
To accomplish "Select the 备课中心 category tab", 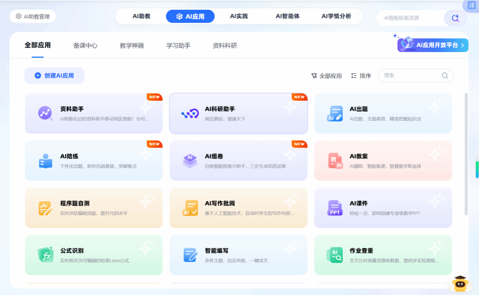I will tap(85, 46).
